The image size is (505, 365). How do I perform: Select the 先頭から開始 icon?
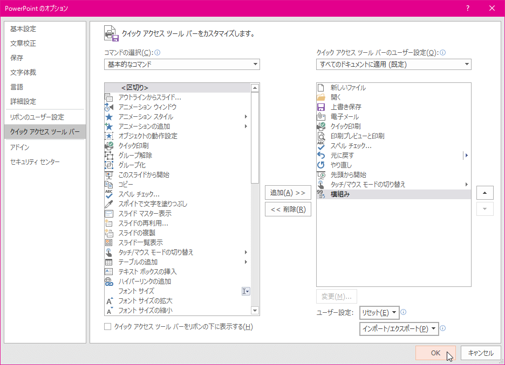pos(321,175)
